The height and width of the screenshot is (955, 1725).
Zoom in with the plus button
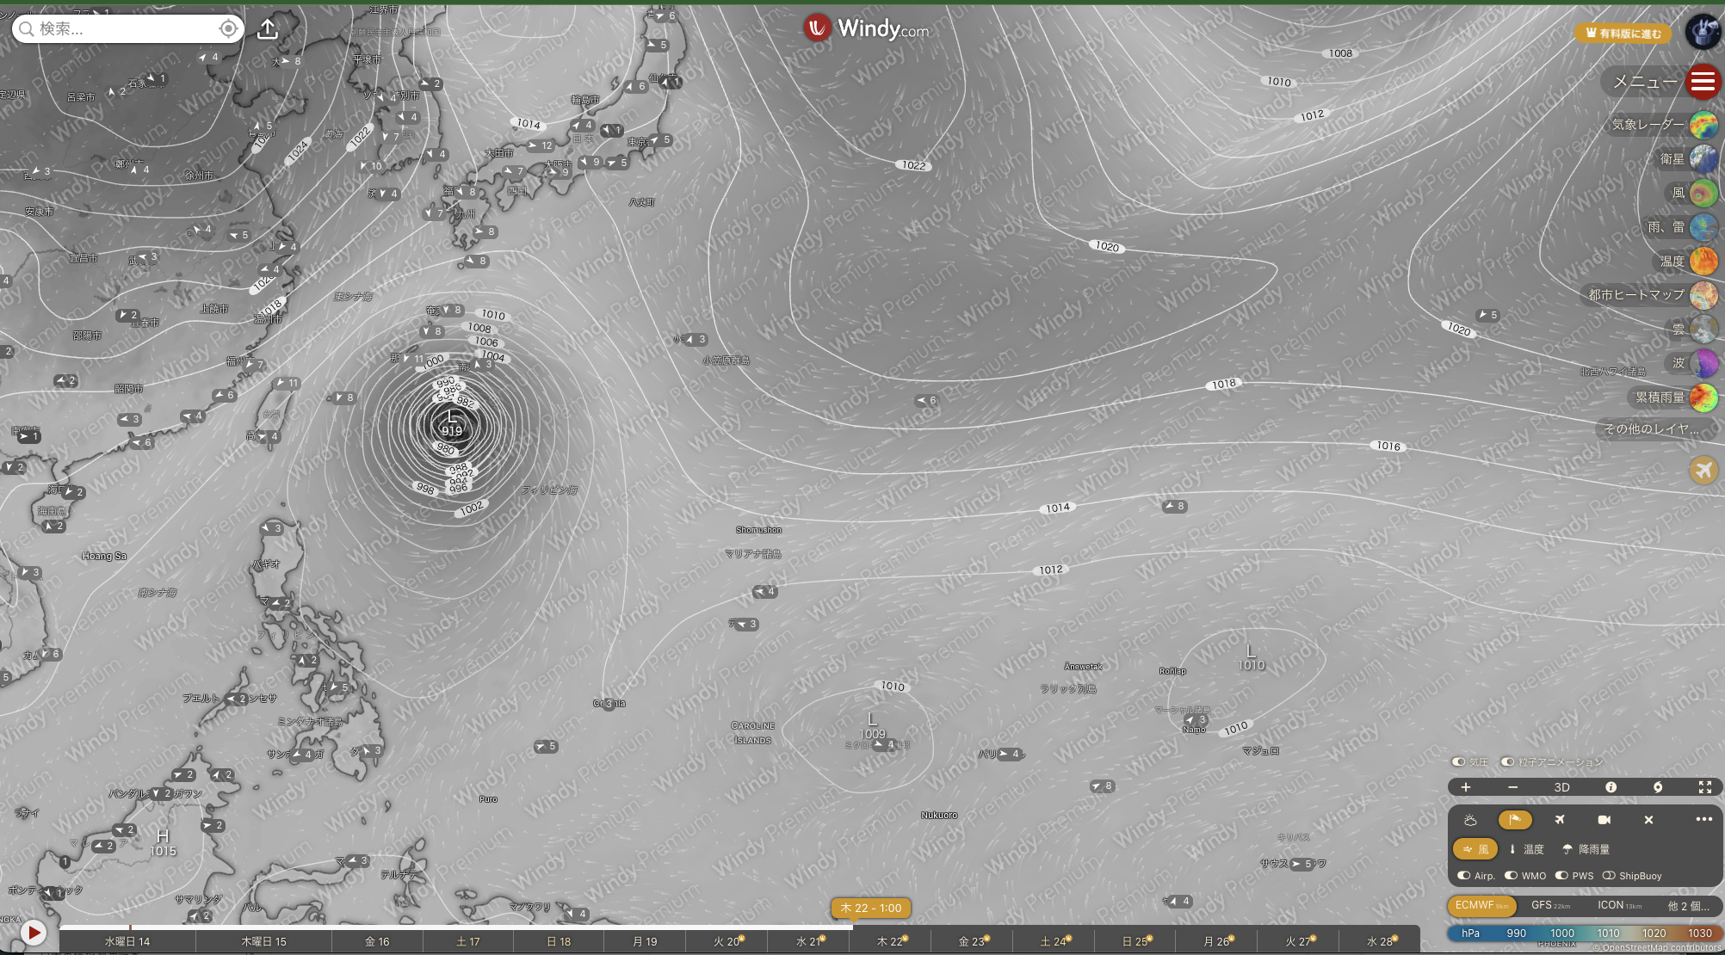(1466, 787)
